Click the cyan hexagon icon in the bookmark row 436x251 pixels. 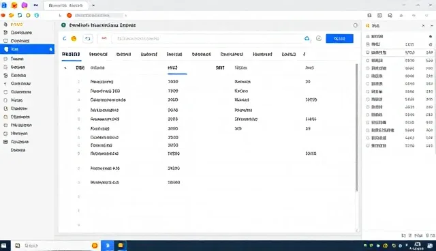36,15
